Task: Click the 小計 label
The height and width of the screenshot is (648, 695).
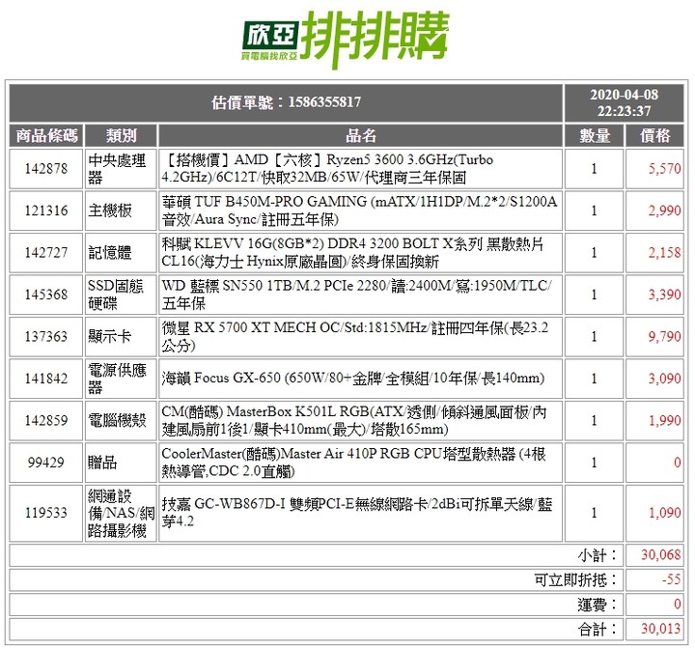Action: point(598,555)
